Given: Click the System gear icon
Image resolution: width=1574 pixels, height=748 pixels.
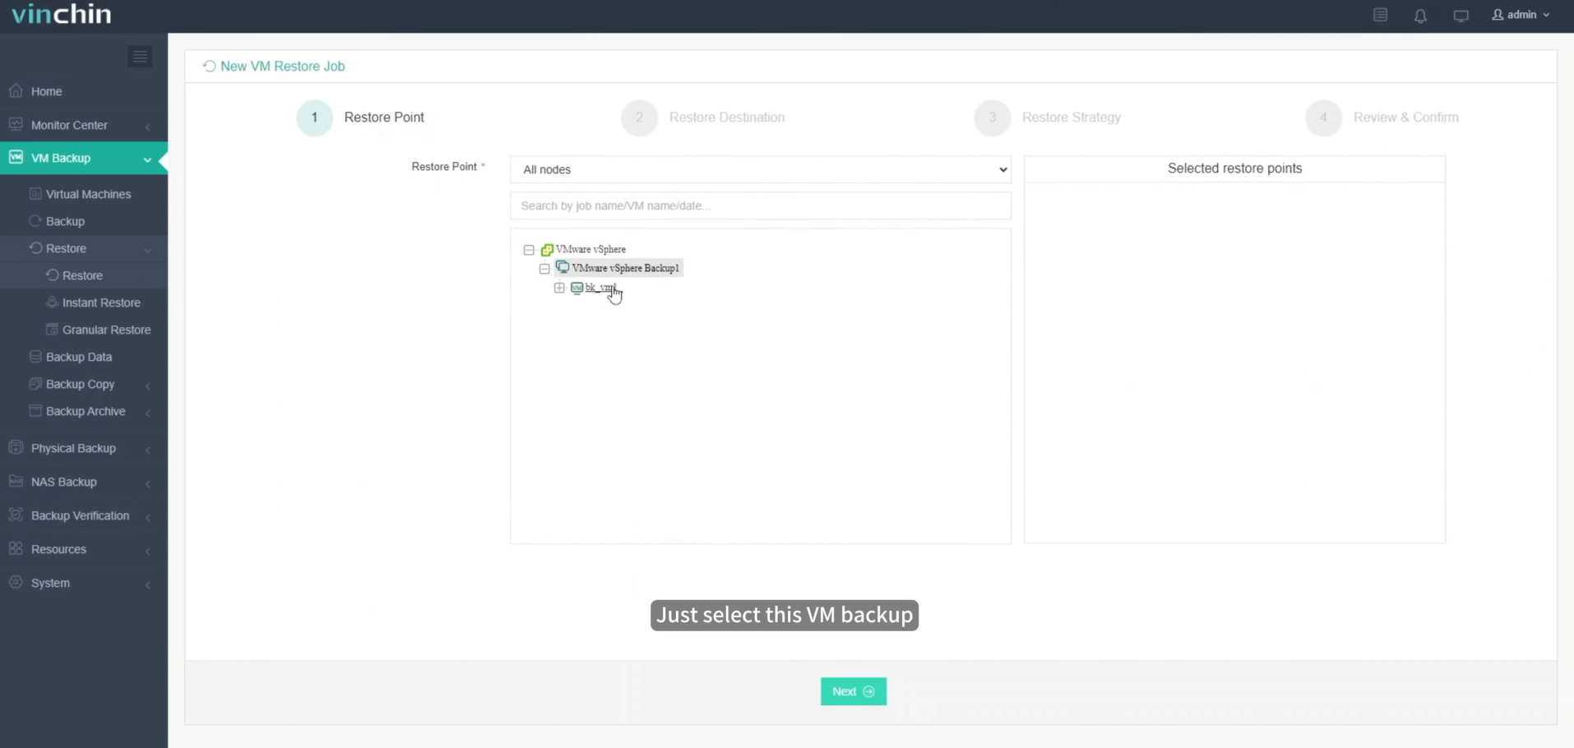Looking at the screenshot, I should [x=16, y=582].
